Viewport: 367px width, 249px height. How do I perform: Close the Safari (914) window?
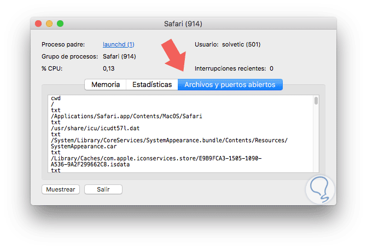[38, 24]
